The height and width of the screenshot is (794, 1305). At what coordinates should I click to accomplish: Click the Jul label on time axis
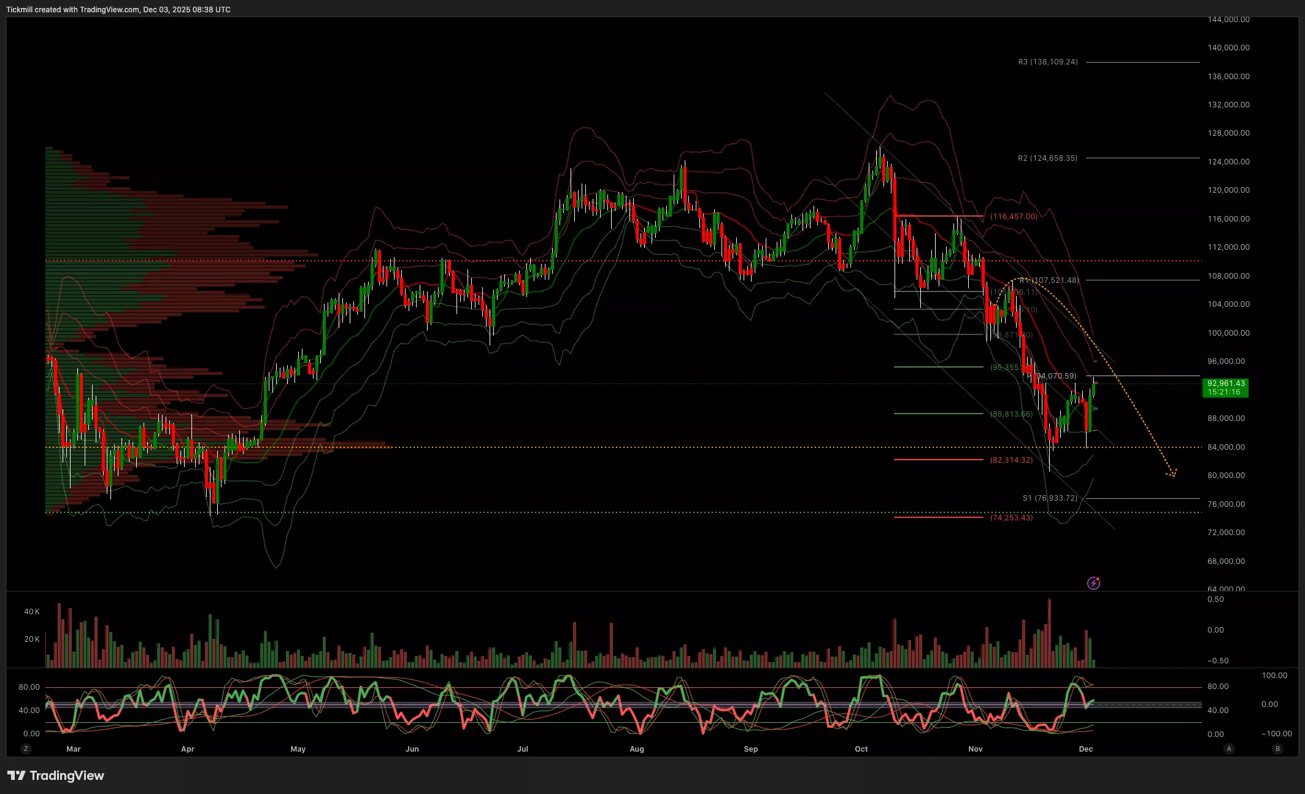point(522,749)
